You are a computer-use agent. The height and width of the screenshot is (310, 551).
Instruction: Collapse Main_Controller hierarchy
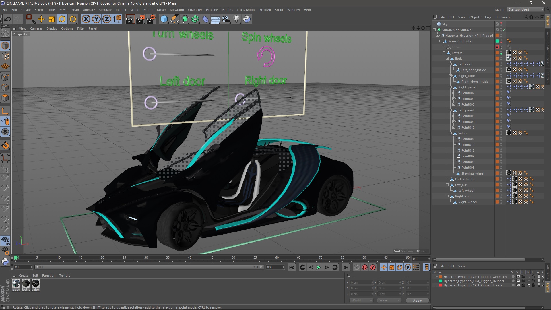pos(441,41)
